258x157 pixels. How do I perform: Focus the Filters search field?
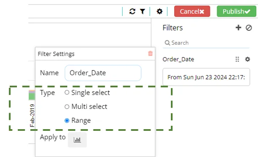click(x=206, y=43)
